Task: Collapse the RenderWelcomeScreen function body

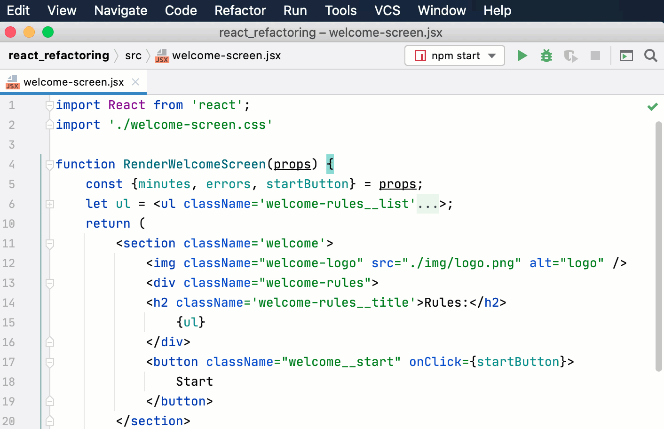Action: (49, 164)
